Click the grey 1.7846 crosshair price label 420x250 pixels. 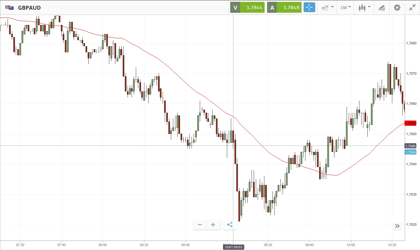(410, 146)
